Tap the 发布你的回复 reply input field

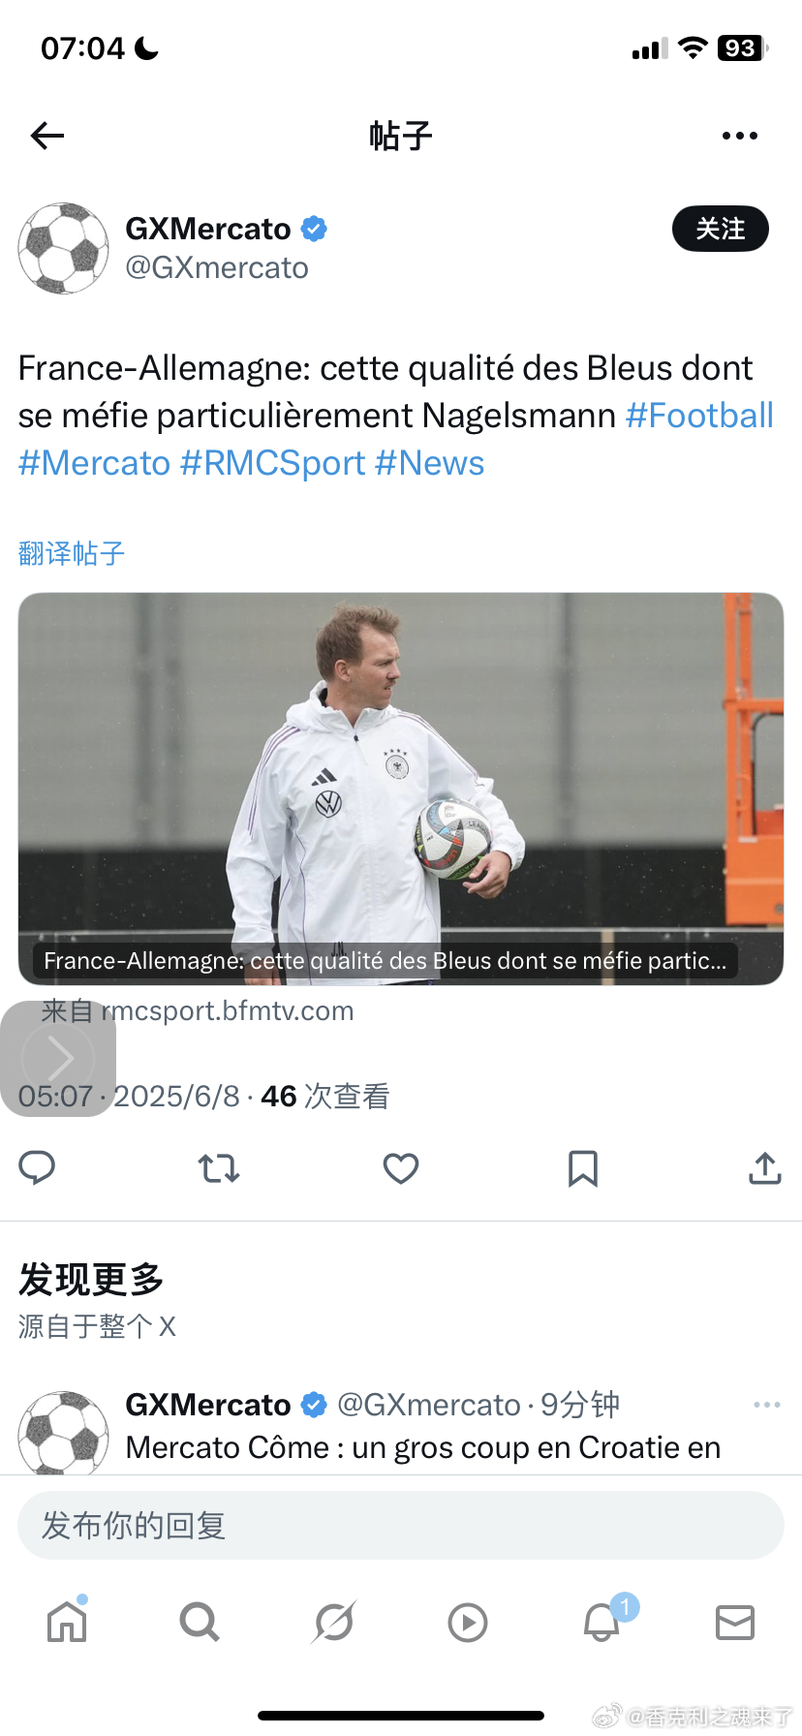(401, 1525)
